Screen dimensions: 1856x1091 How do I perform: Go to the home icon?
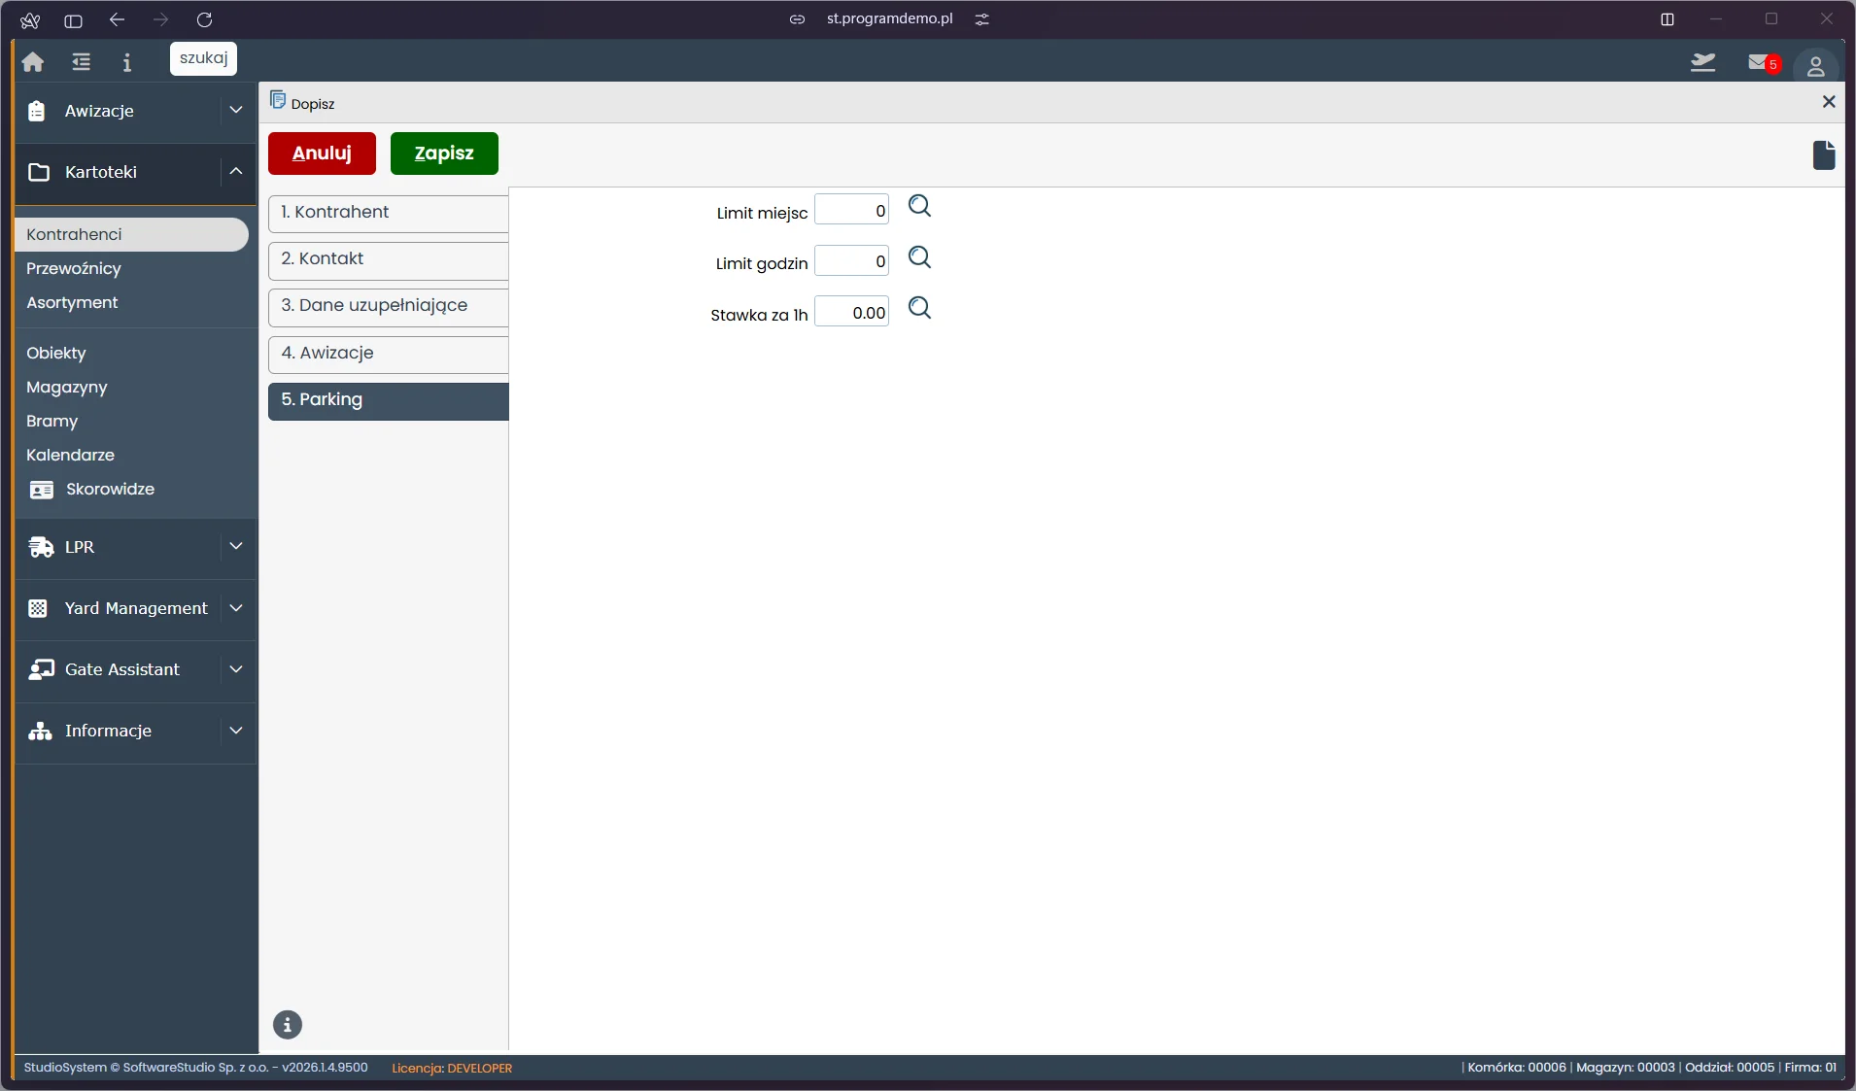click(33, 62)
